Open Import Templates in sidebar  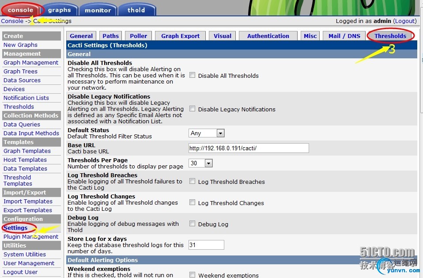(28, 202)
